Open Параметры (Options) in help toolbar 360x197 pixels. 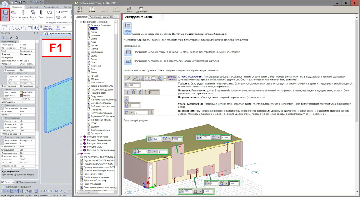(x=141, y=9)
